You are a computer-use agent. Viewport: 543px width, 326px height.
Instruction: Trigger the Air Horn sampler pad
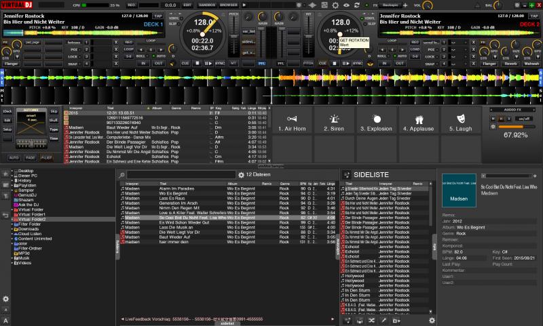292,121
